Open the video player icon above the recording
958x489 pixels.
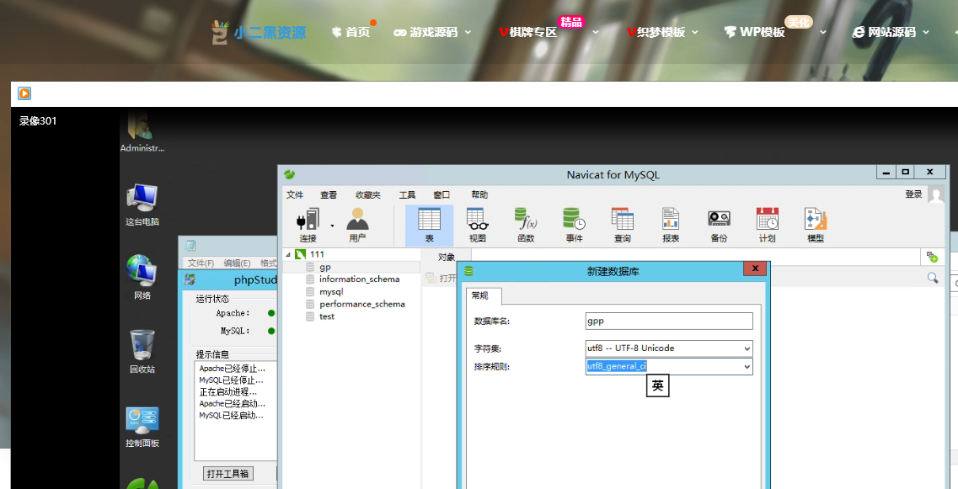[24, 93]
